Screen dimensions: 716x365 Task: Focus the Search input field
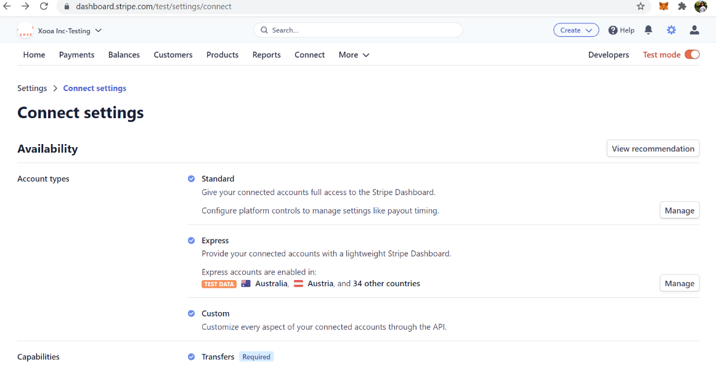(358, 30)
